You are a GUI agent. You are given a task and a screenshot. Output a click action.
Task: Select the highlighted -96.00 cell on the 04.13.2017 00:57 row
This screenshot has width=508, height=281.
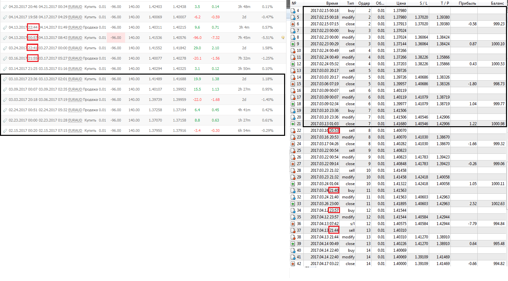point(116,38)
